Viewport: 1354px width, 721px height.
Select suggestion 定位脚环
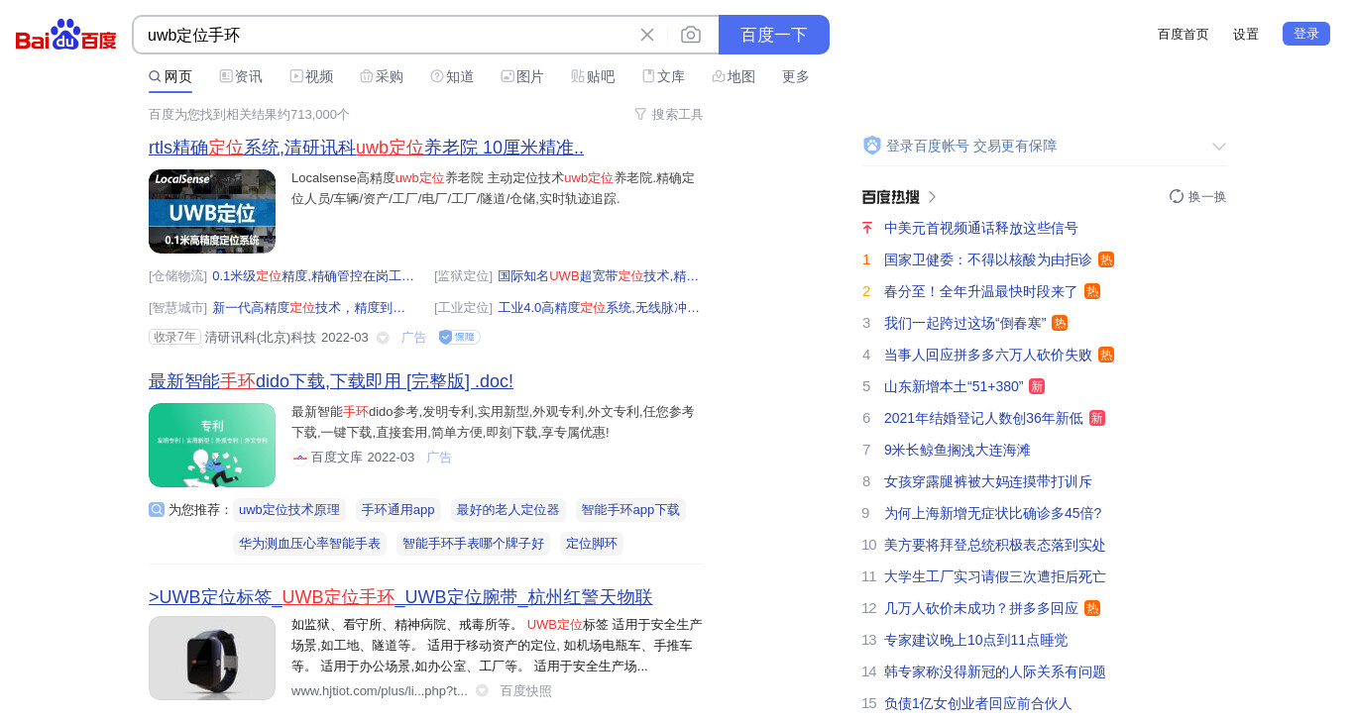[592, 544]
